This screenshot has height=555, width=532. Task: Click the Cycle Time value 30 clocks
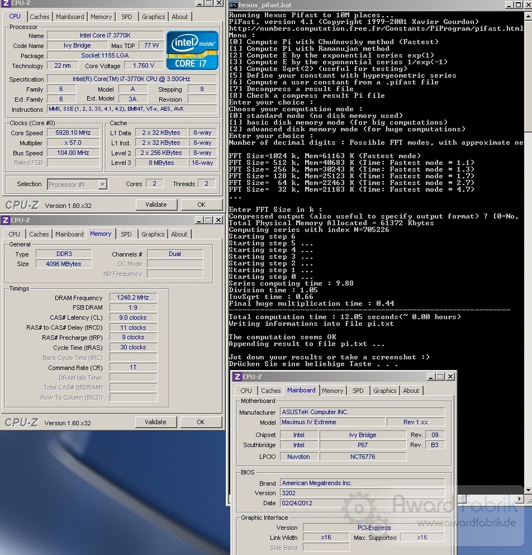[x=133, y=347]
